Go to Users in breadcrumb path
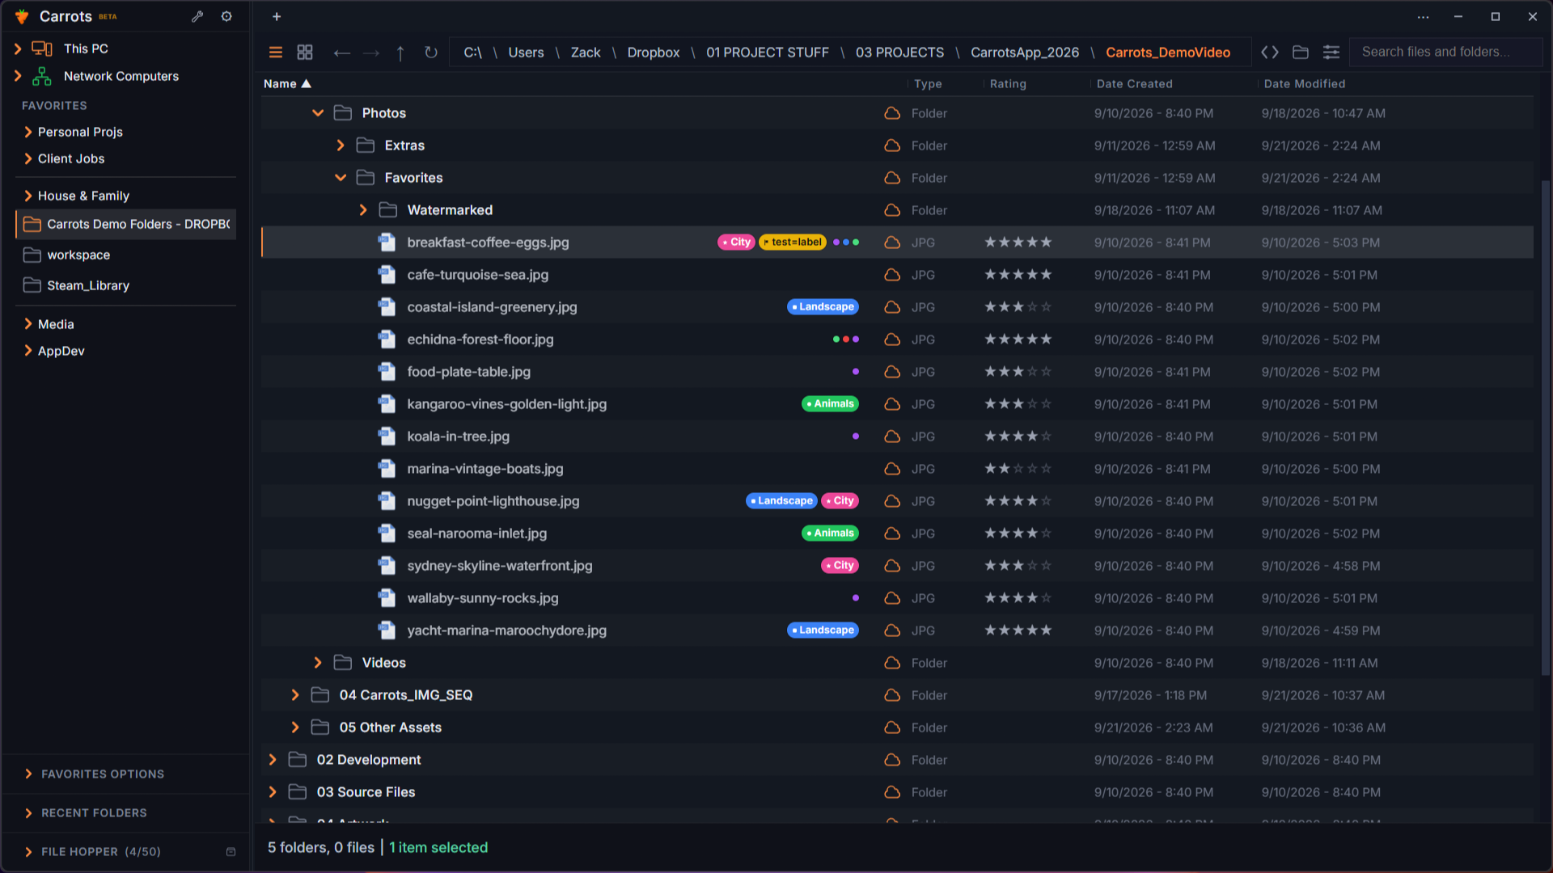The height and width of the screenshot is (873, 1553). [526, 53]
